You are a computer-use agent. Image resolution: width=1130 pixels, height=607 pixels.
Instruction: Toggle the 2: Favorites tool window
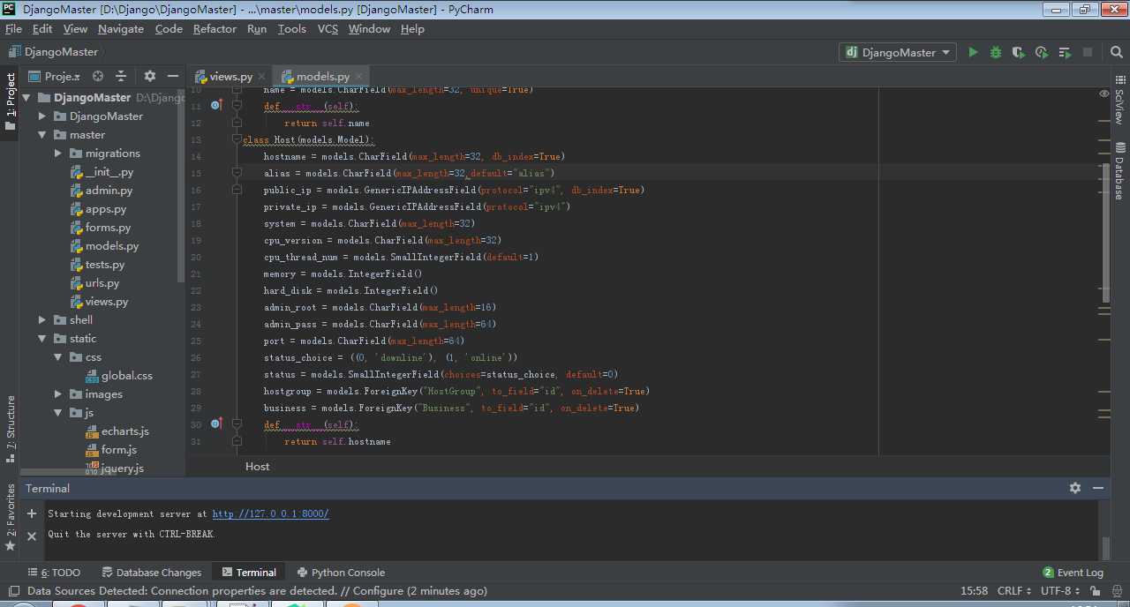click(x=10, y=517)
